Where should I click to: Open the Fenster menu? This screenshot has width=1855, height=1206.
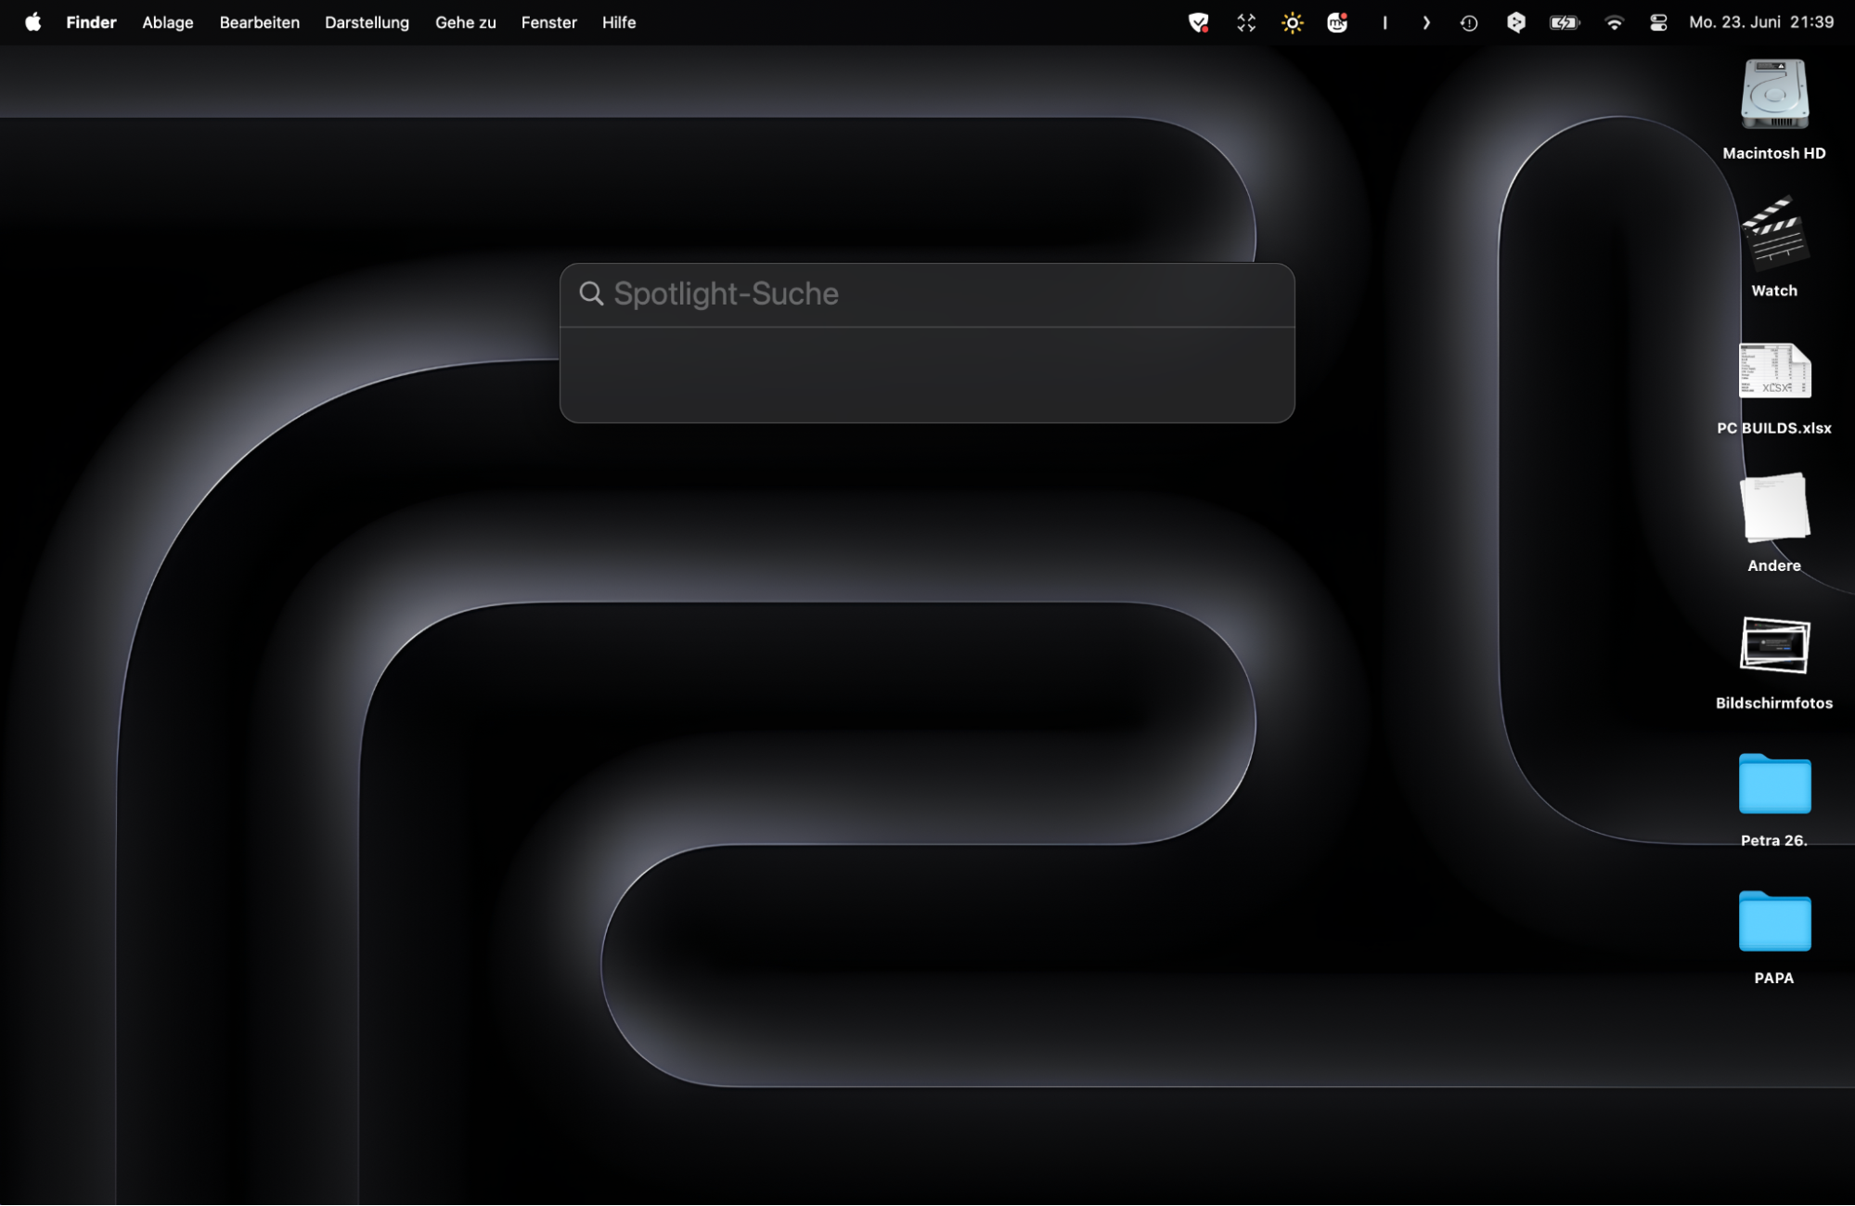[548, 22]
